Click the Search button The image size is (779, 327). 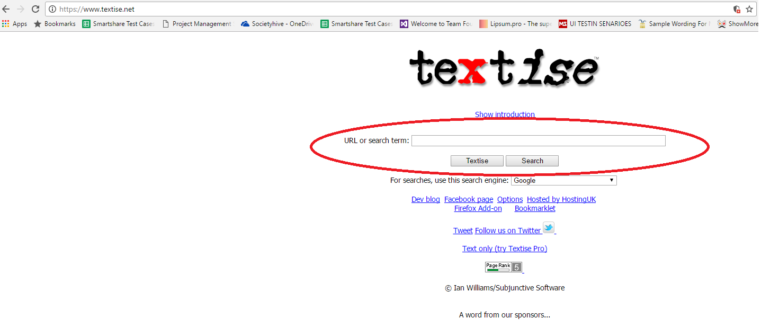pyautogui.click(x=532, y=161)
